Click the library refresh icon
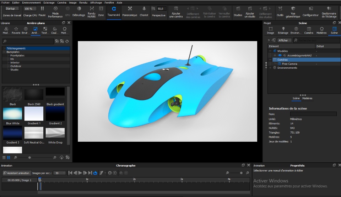Screen dimensions: 341x197 67,41
